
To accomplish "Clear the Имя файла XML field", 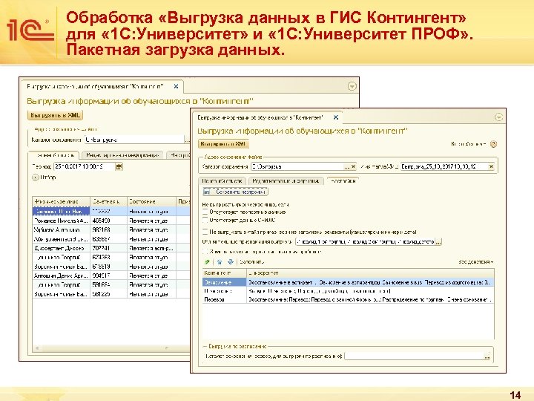I will pos(491,167).
